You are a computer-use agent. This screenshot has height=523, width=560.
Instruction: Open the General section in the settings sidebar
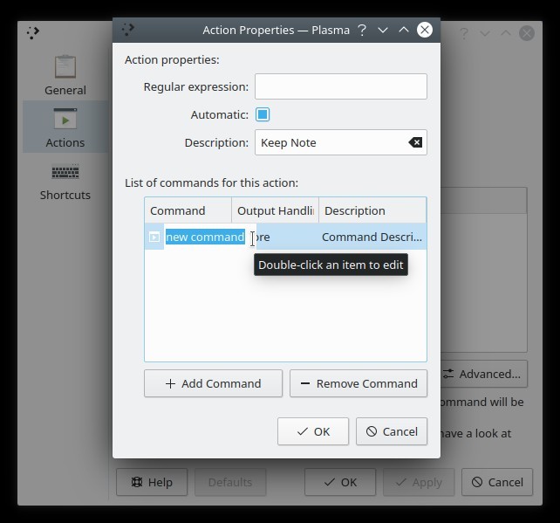[65, 75]
